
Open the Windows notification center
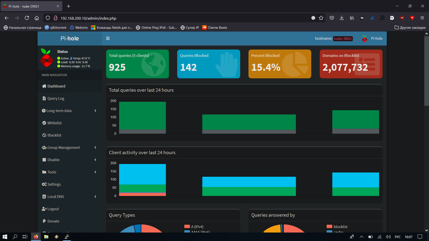[420, 236]
